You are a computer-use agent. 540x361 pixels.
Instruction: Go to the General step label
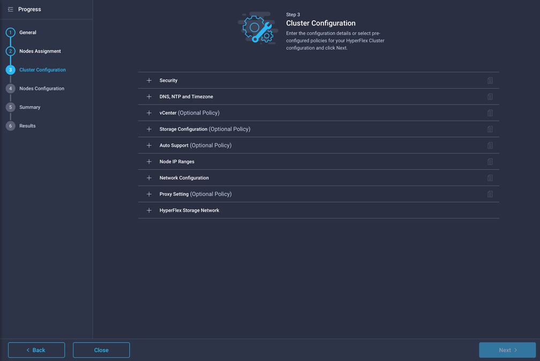[x=27, y=32]
